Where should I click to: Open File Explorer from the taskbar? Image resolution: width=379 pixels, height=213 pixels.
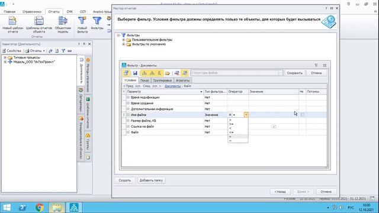click(57, 207)
